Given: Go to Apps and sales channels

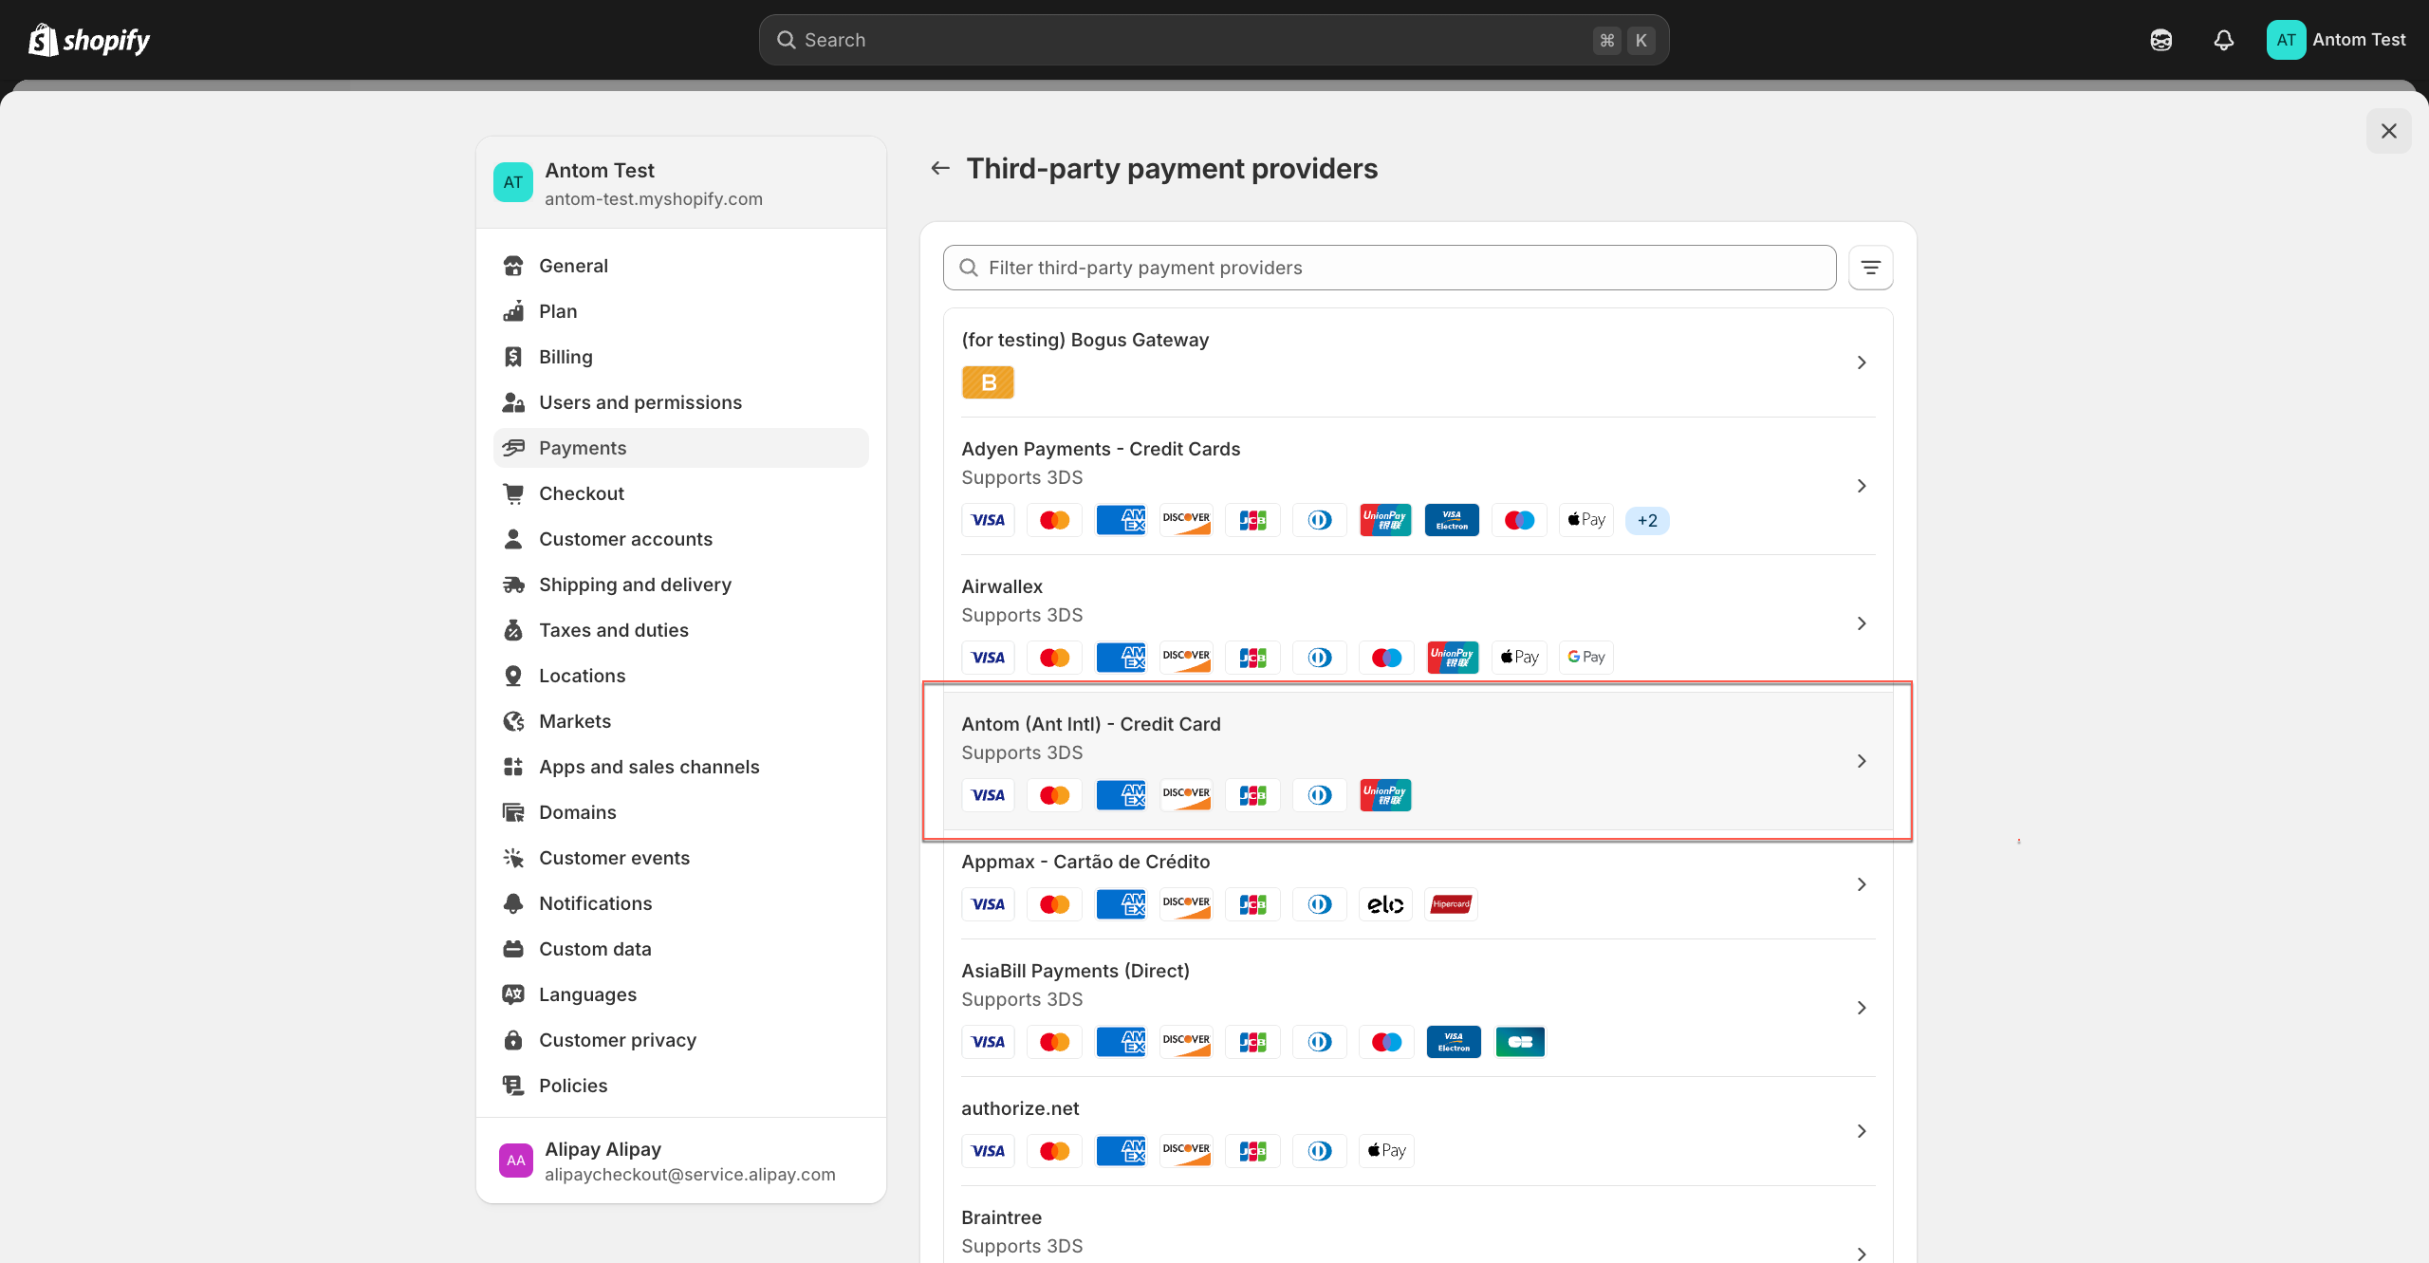Looking at the screenshot, I should (x=681, y=767).
